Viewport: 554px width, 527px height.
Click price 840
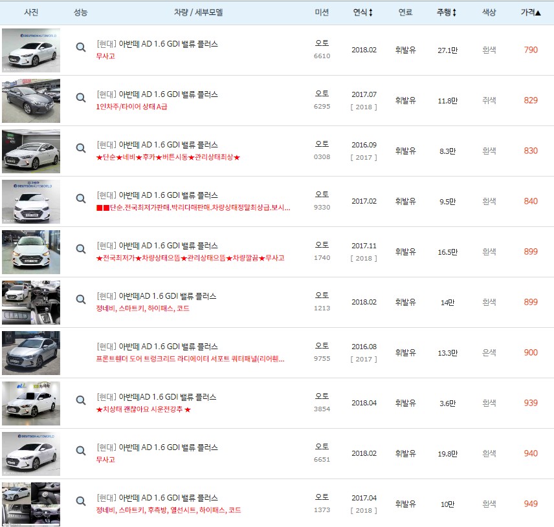pos(531,202)
